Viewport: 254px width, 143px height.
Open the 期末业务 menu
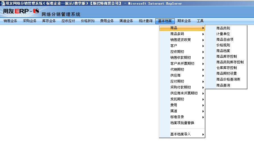pos(184,21)
